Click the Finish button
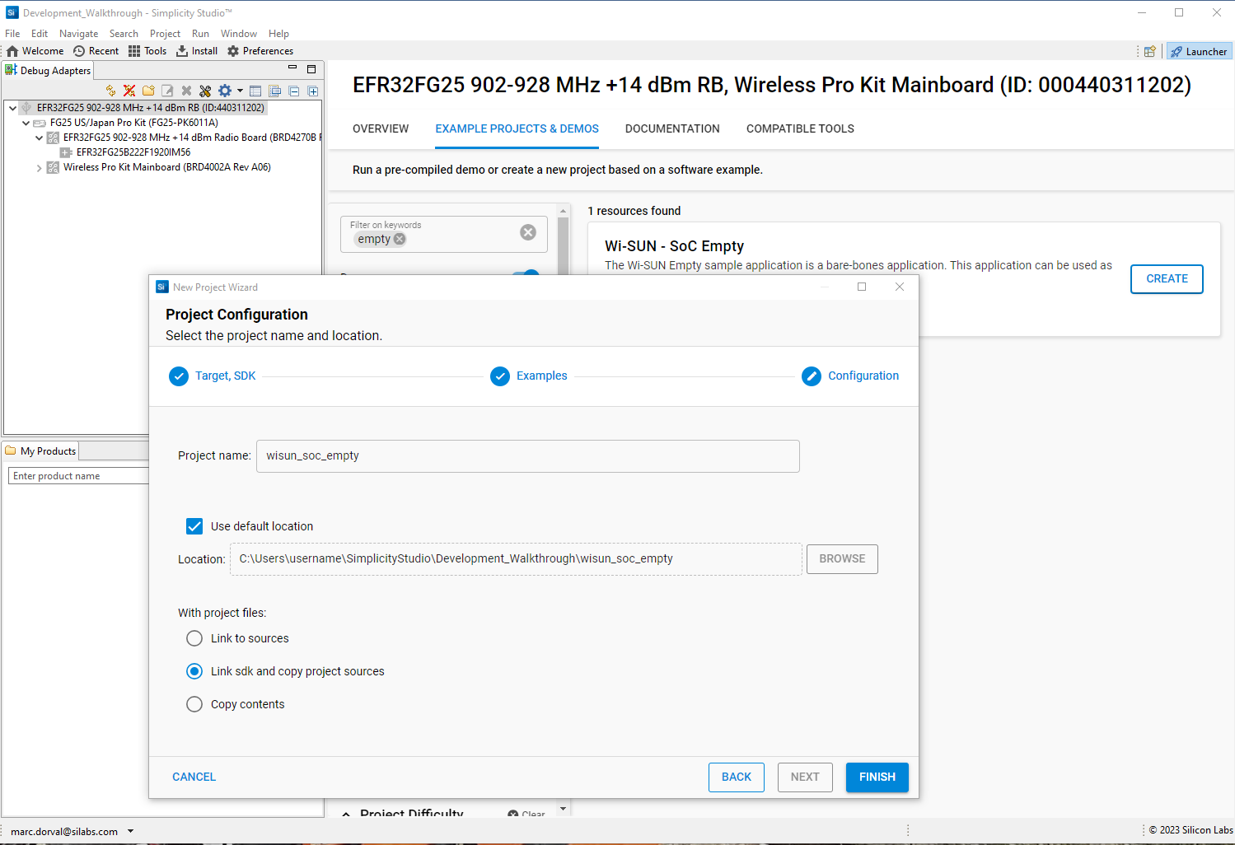The image size is (1235, 845). tap(877, 777)
